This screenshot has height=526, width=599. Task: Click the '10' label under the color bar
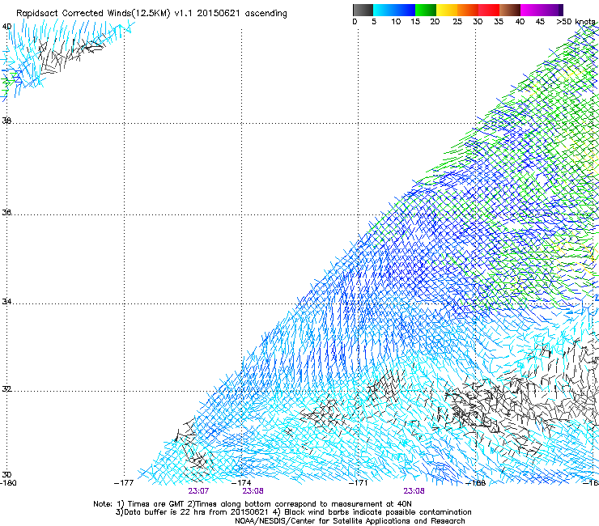(x=396, y=22)
